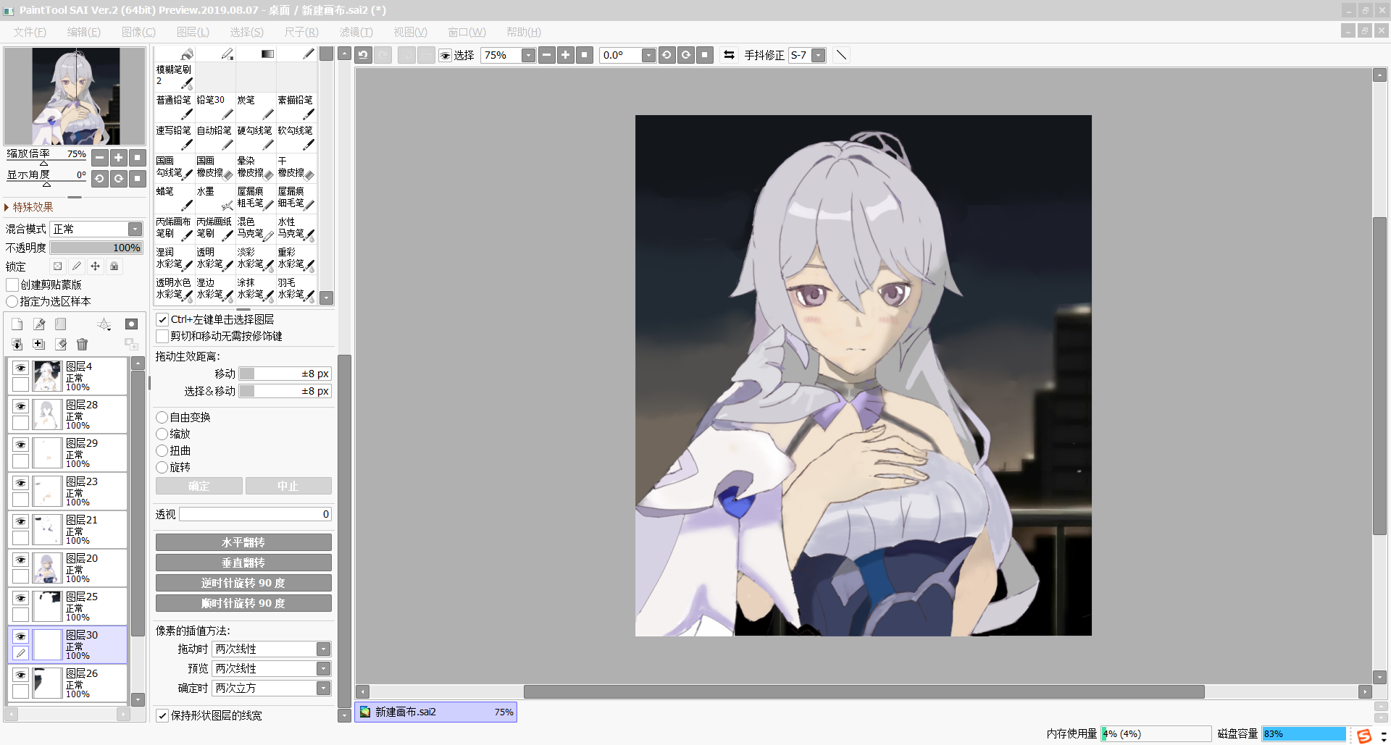
Task: Open the 75% zoom level dropdown in toolbar
Action: click(x=529, y=55)
